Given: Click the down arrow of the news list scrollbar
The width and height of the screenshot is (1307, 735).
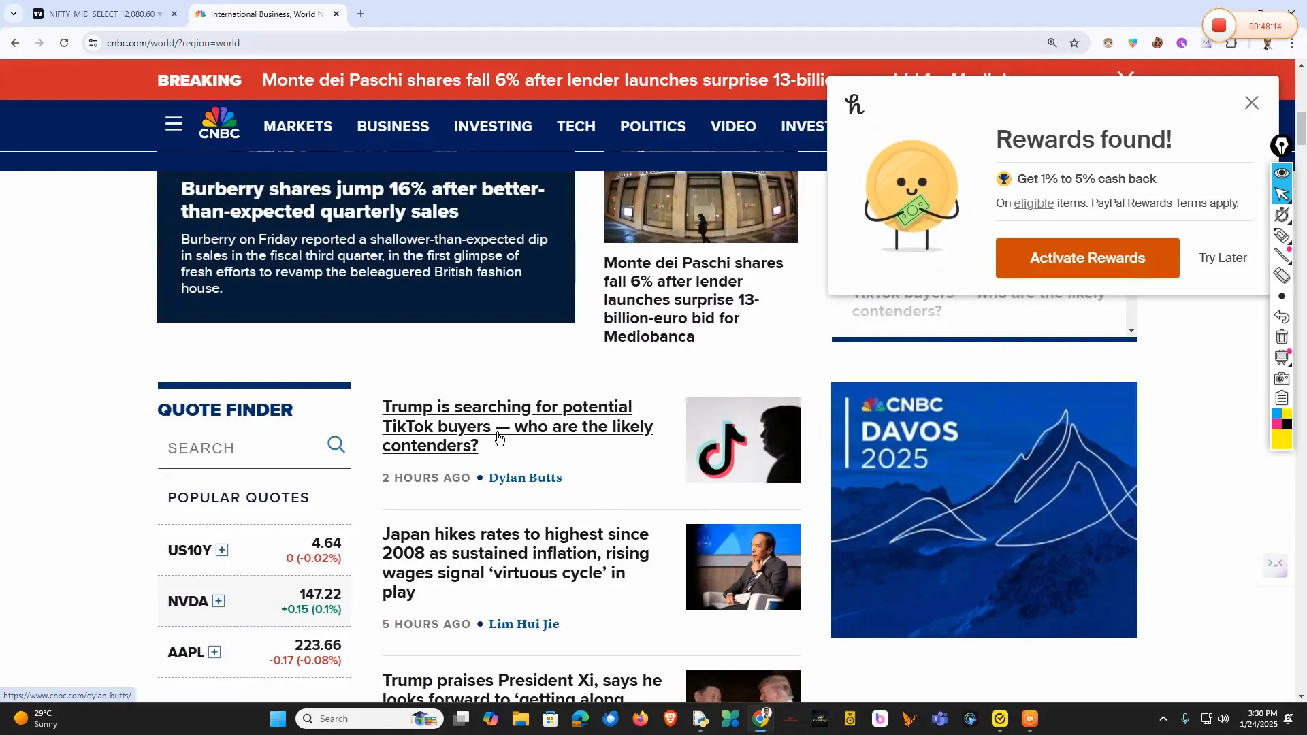Looking at the screenshot, I should pos(1131,331).
